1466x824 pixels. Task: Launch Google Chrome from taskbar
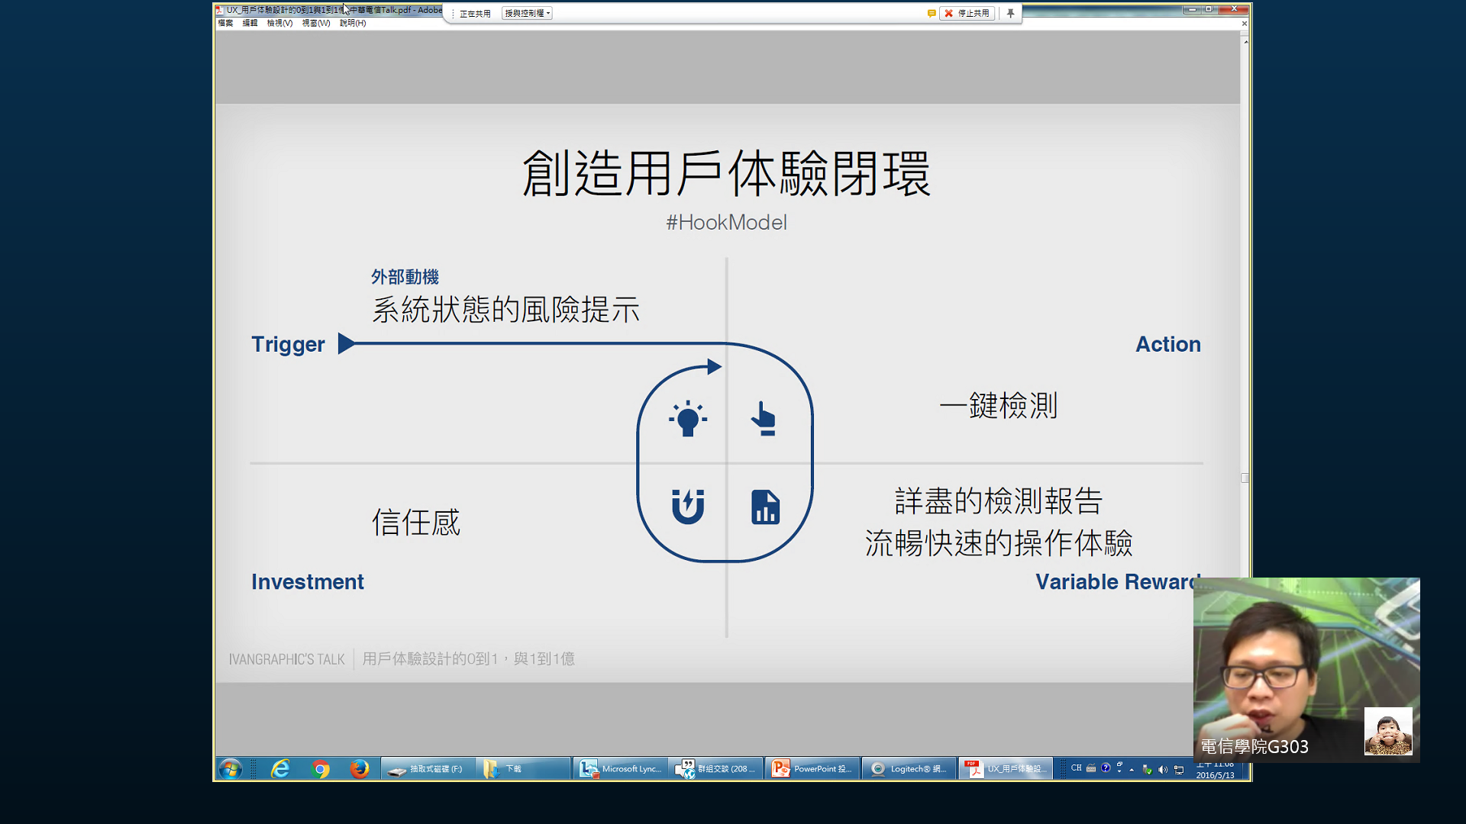click(x=321, y=768)
